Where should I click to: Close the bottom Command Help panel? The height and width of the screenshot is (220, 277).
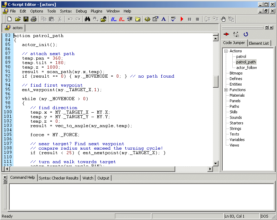(x=5, y=177)
